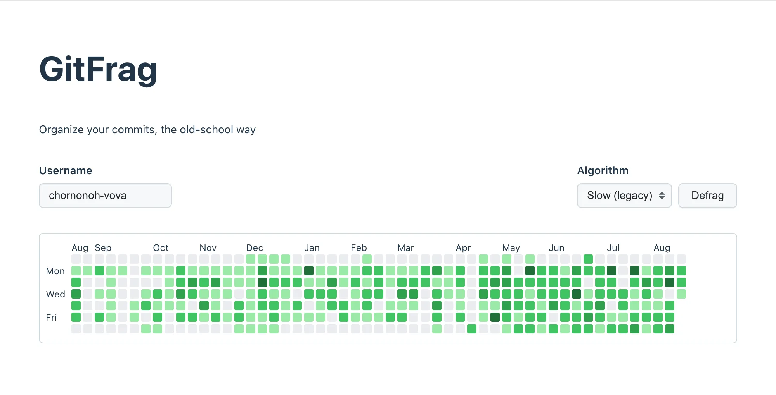Click the GitFrag page title
The height and width of the screenshot is (395, 776).
(98, 70)
